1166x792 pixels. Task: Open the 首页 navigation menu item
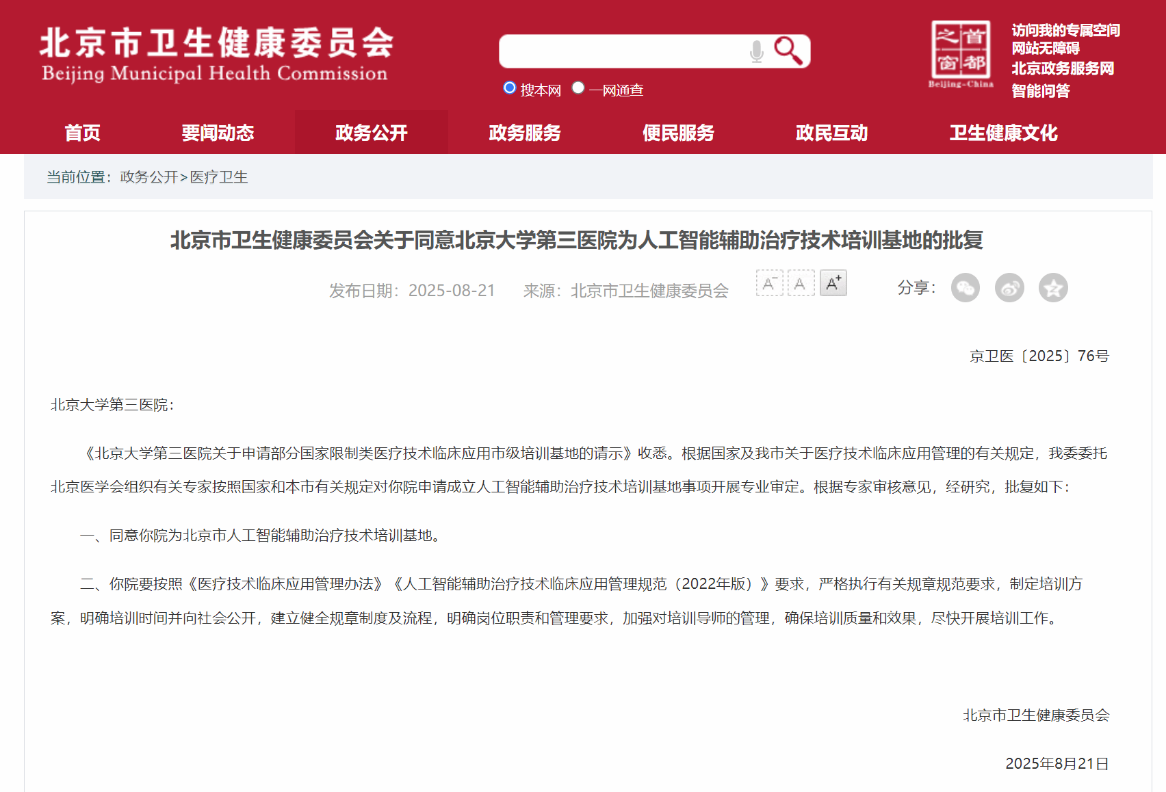pyautogui.click(x=82, y=133)
